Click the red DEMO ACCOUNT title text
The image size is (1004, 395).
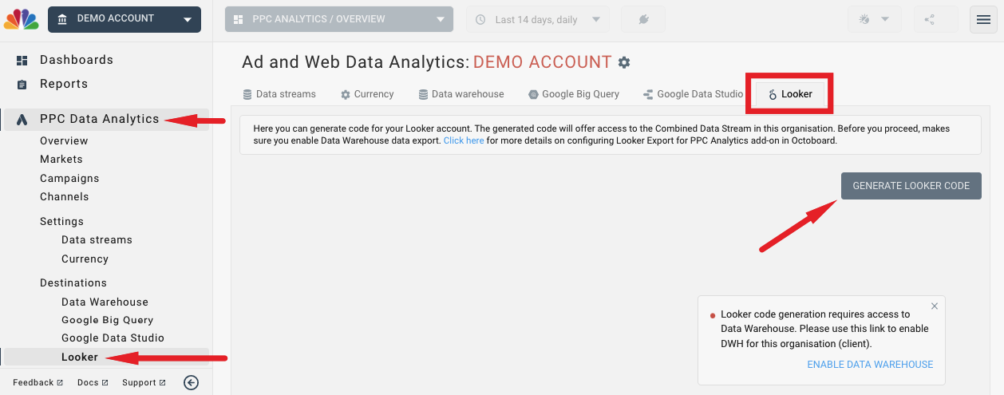pyautogui.click(x=543, y=62)
